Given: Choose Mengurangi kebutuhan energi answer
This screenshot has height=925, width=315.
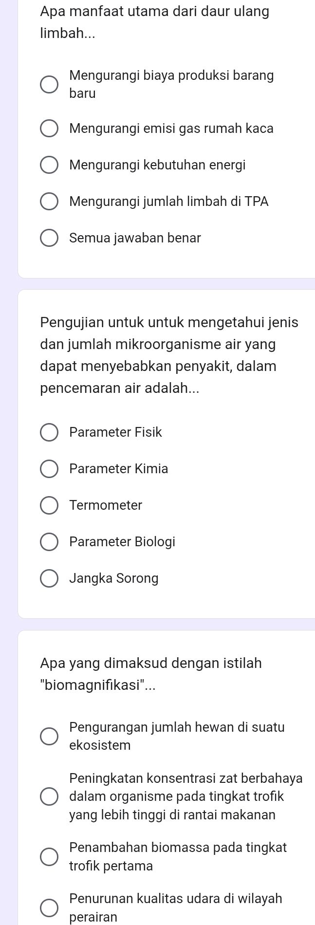Looking at the screenshot, I should pos(49,165).
